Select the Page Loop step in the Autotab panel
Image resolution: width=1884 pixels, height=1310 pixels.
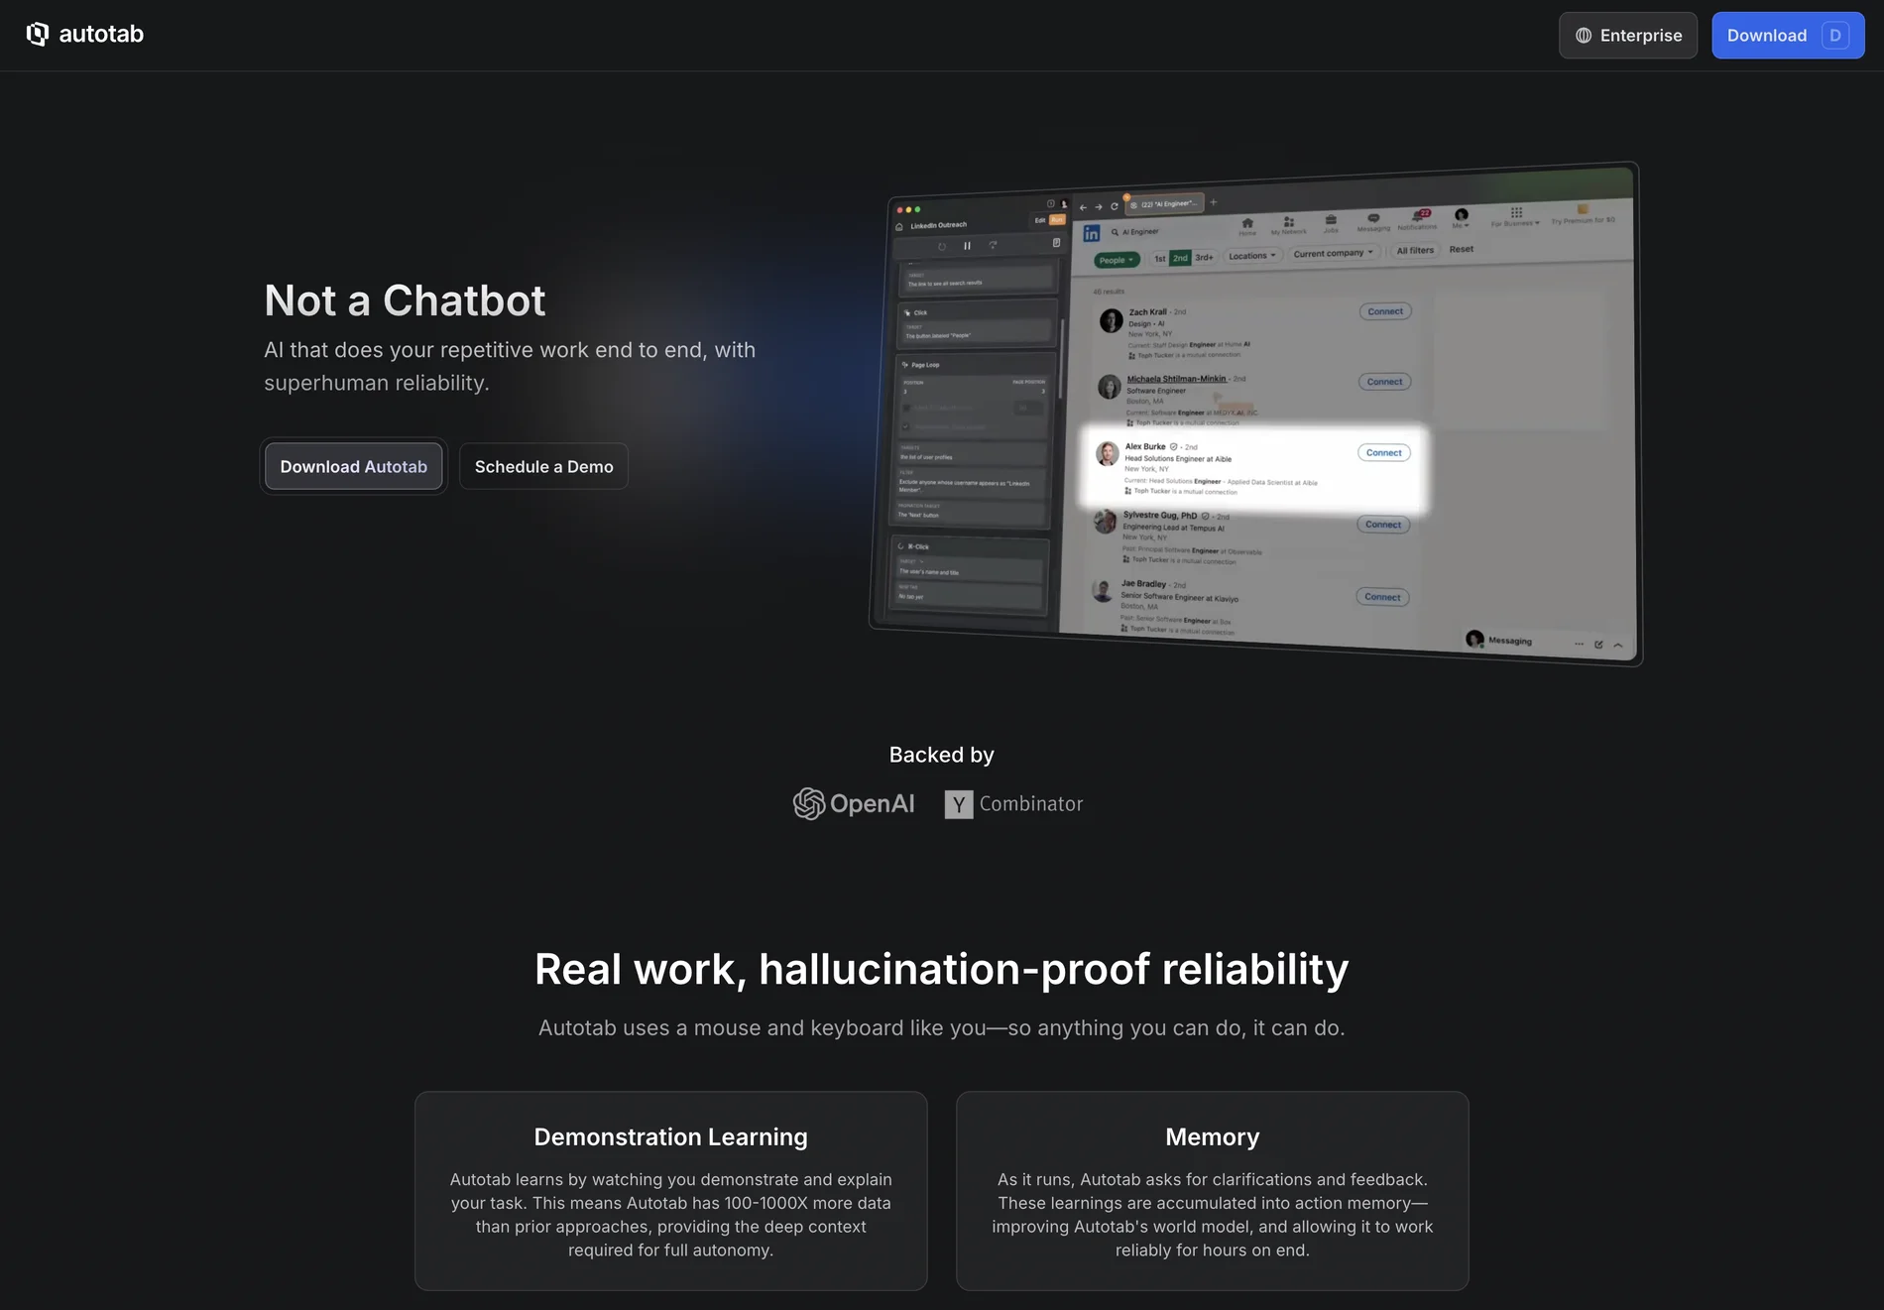pyautogui.click(x=974, y=439)
